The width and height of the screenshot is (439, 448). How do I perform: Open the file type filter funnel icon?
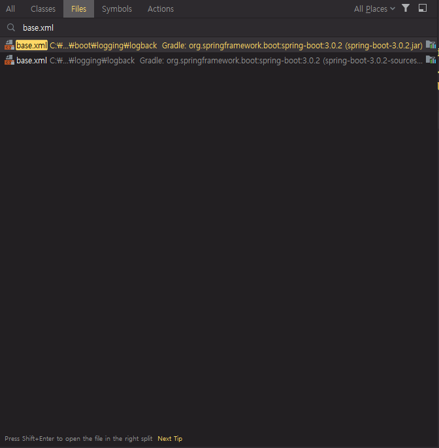(x=406, y=8)
